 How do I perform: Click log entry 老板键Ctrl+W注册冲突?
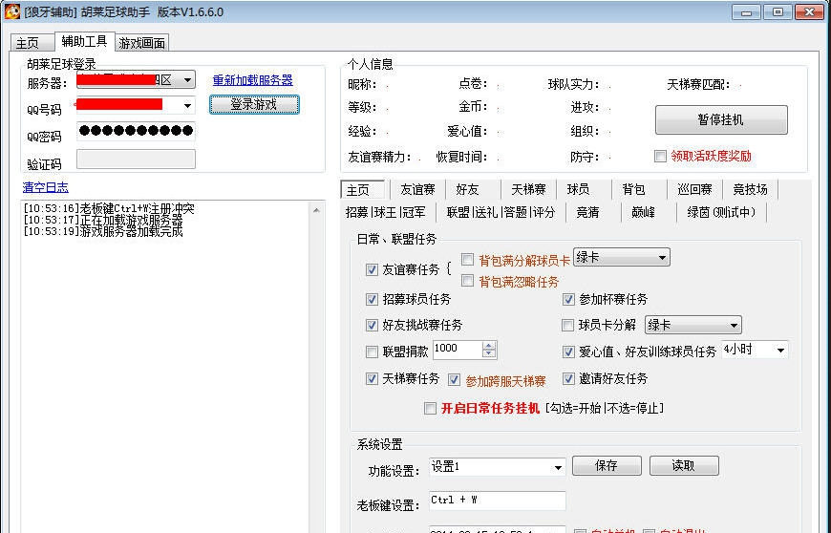[x=109, y=208]
